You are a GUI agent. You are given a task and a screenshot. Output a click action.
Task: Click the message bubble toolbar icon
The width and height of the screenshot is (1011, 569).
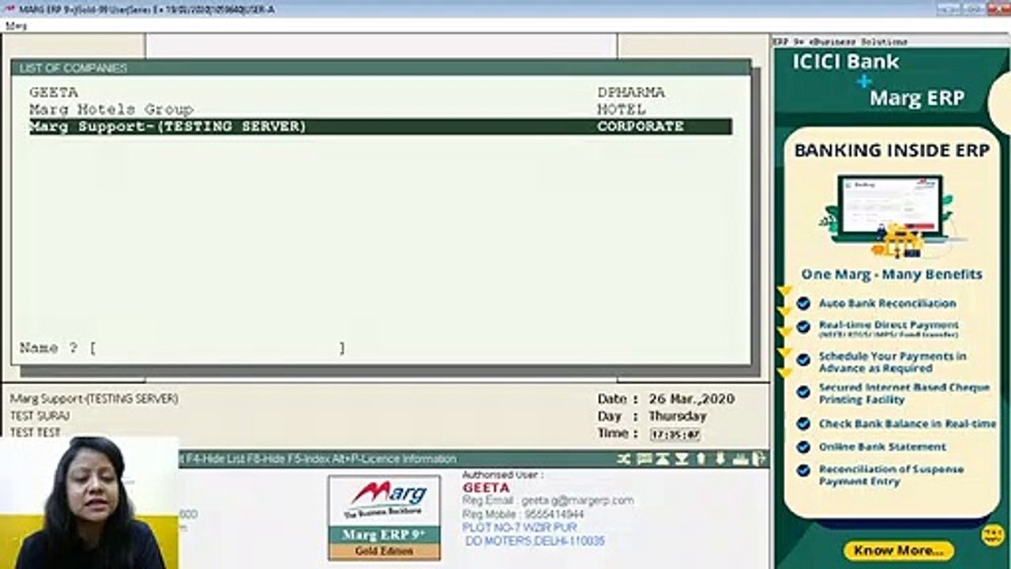pos(644,459)
